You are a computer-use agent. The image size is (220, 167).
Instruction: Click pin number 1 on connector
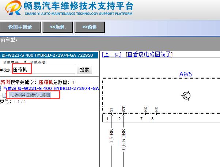[107, 119]
